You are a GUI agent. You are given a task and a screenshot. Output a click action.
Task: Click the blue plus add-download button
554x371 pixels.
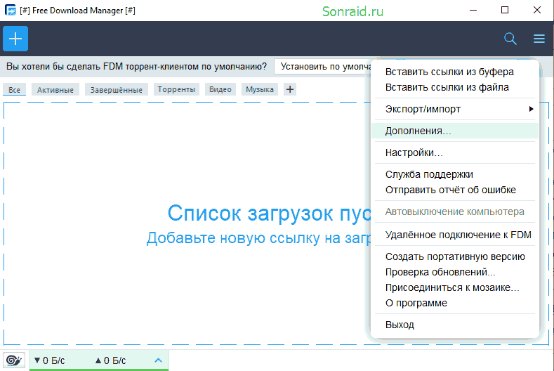click(x=15, y=39)
